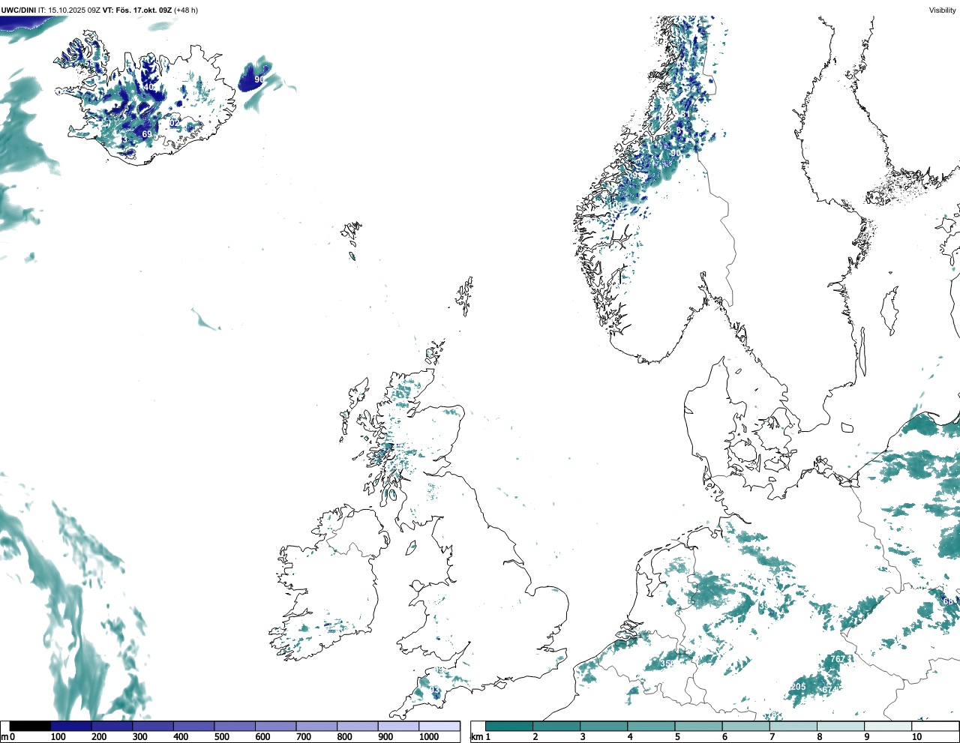Click the '500' tick label on meter scale
Screen dimensions: 960x743
coord(221,737)
